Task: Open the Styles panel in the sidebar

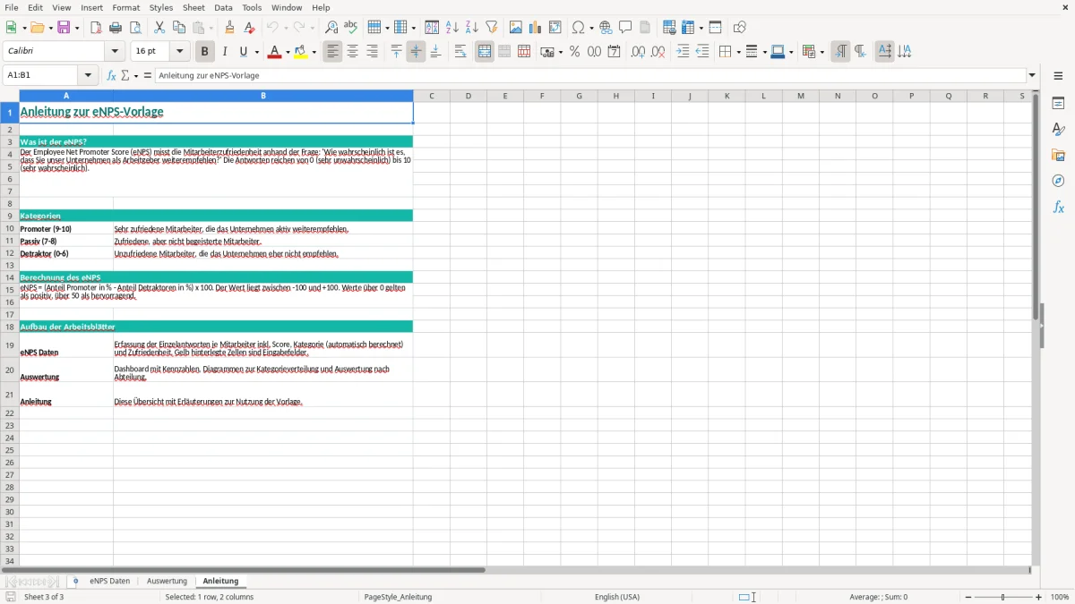Action: coord(1058,129)
